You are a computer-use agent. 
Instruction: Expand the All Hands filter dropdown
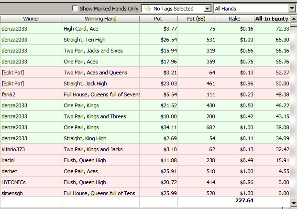coord(292,9)
